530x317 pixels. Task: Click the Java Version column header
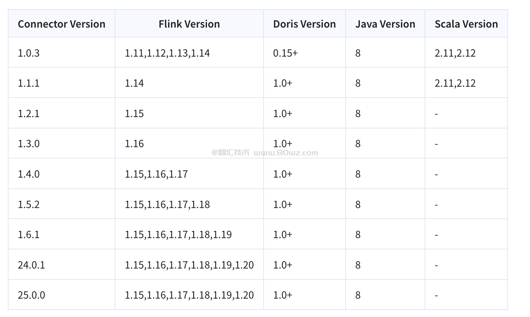click(x=385, y=24)
